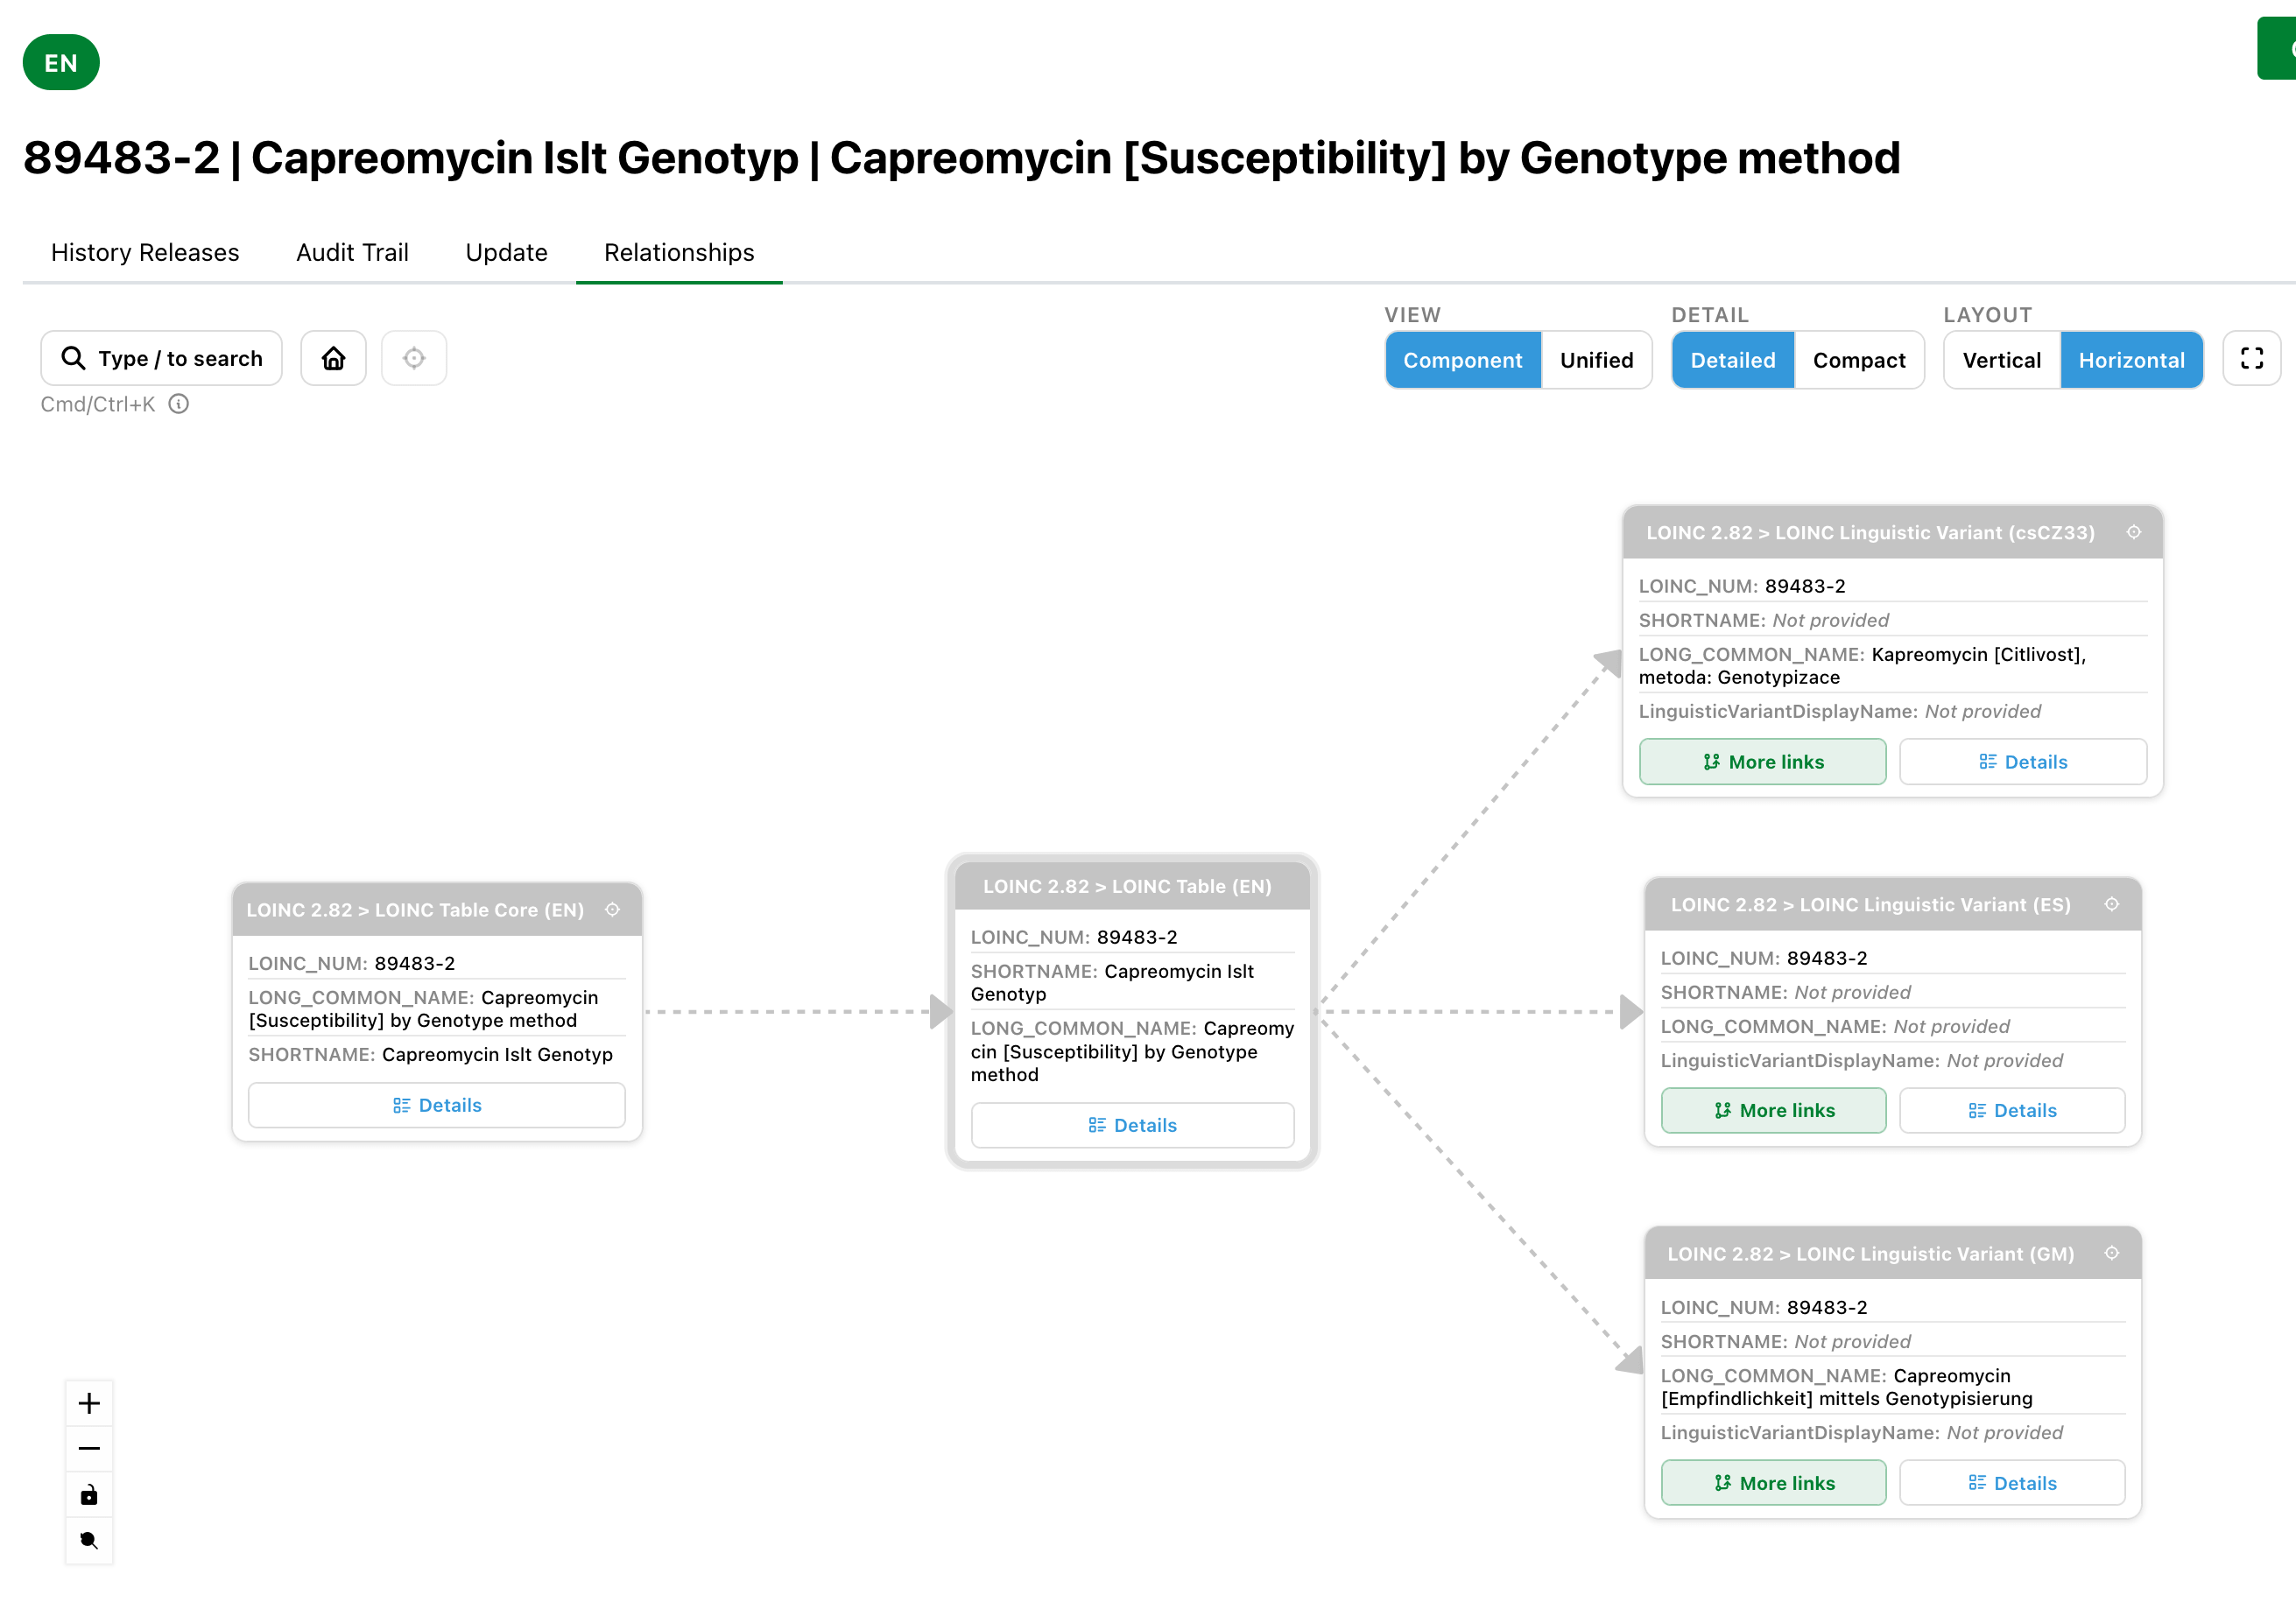Focus the GM Linguistic Variant node target icon
2296x1609 pixels.
click(2111, 1253)
